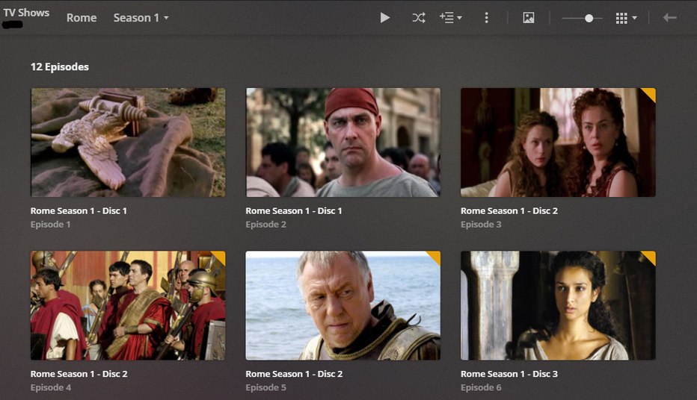Open the Season 1 dropdown
The height and width of the screenshot is (400, 697).
coord(141,18)
